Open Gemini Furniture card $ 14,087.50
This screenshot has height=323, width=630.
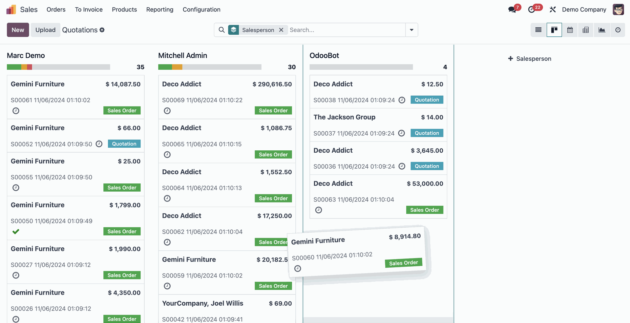[x=75, y=97]
